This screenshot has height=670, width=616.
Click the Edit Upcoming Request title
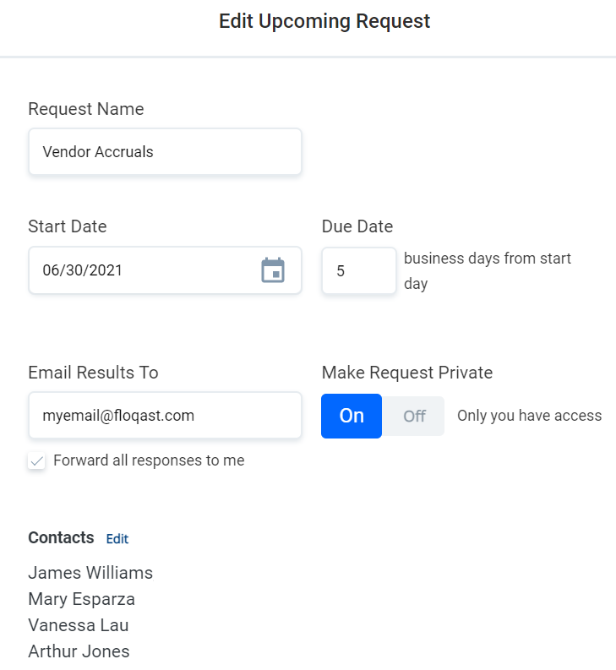(324, 21)
